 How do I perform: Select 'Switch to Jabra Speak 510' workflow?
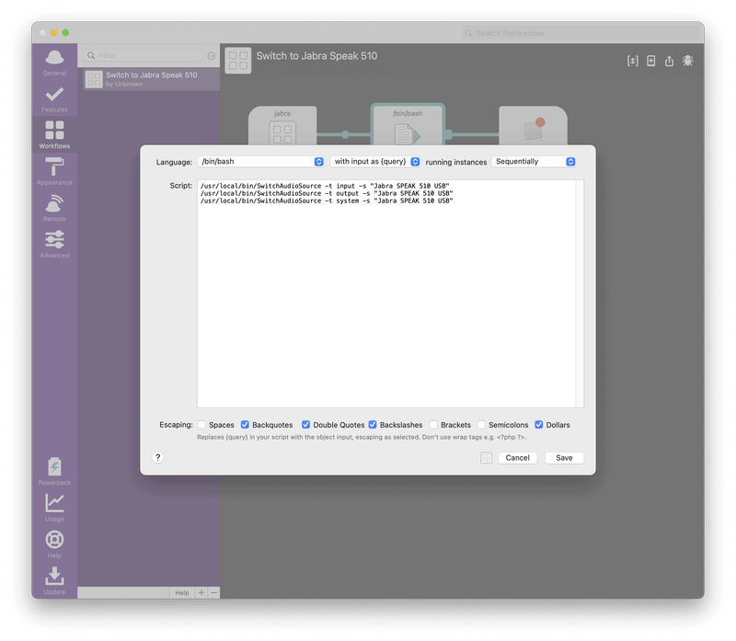pyautogui.click(x=149, y=79)
